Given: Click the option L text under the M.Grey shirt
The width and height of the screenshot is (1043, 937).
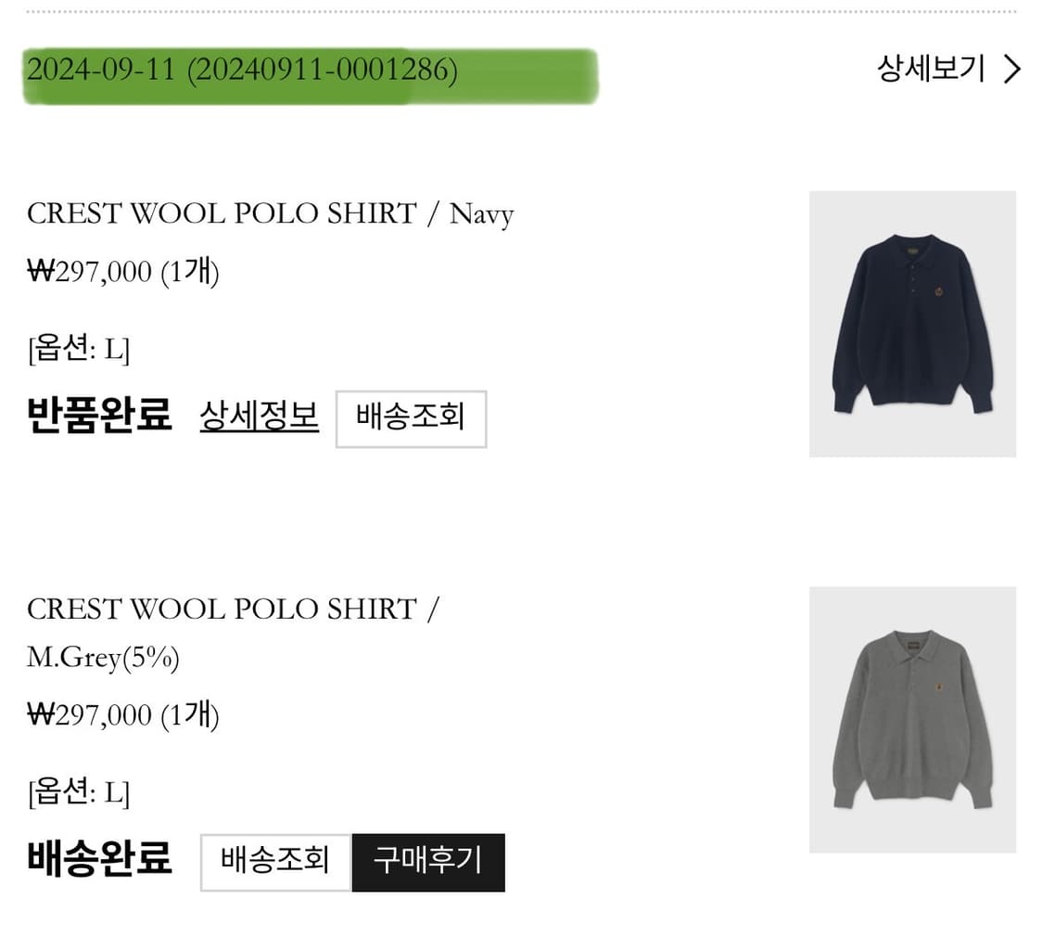Looking at the screenshot, I should (x=79, y=791).
